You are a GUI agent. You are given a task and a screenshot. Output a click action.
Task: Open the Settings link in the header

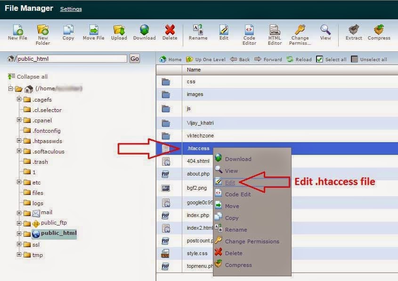point(71,8)
